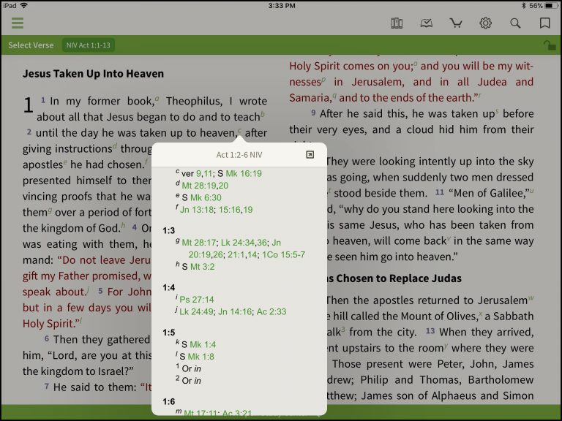Viewport: 562px width, 421px height.
Task: Open the settings gear
Action: coord(485,23)
